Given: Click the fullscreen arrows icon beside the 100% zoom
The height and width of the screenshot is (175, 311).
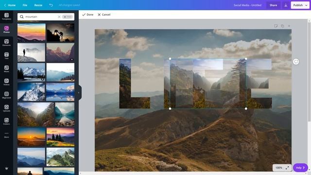Looking at the screenshot, I should pos(287,168).
